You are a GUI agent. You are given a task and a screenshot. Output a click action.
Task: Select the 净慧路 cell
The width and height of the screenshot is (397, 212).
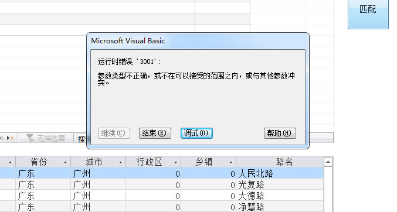(280, 207)
